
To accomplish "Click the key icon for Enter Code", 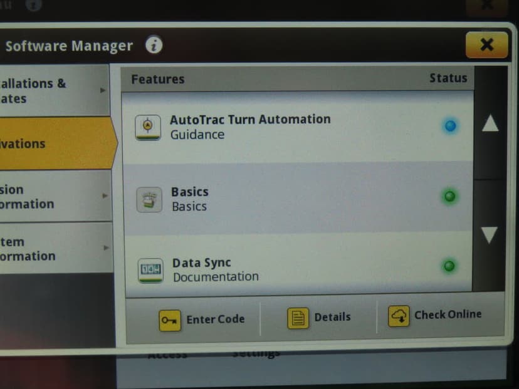I will click(170, 319).
